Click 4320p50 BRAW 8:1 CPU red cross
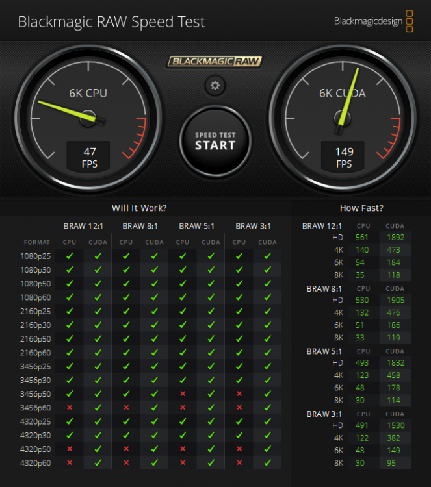 point(126,449)
